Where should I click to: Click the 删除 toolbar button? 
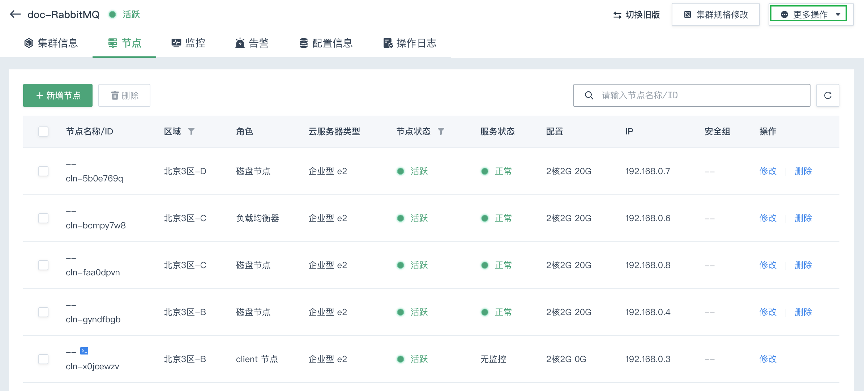point(124,95)
